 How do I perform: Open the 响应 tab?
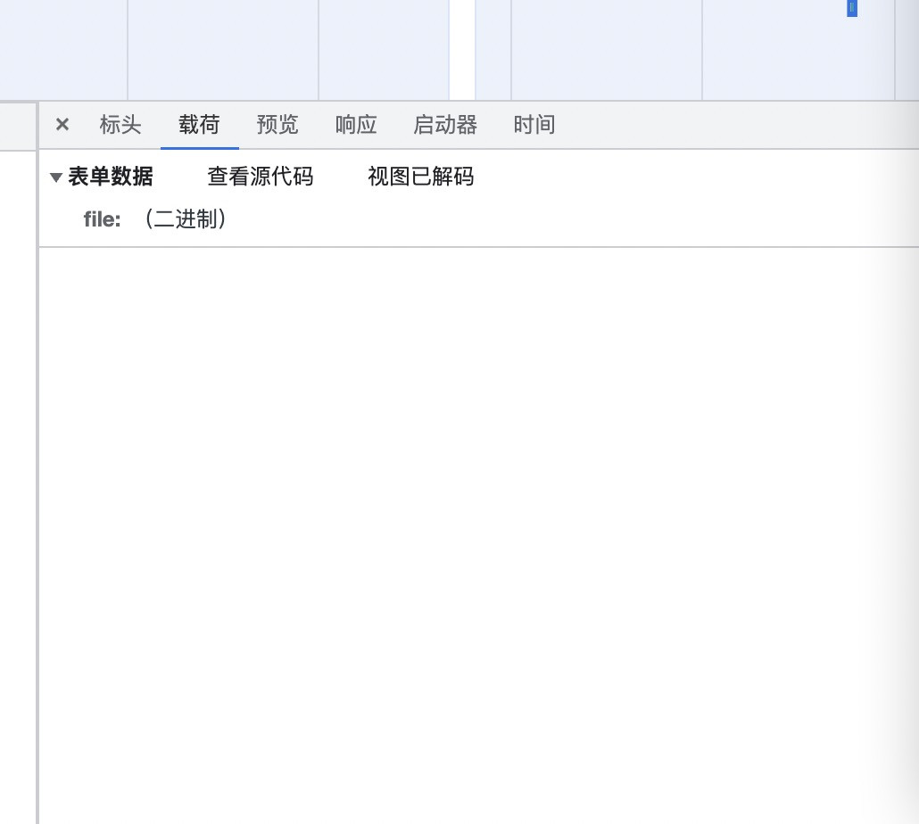pos(356,125)
